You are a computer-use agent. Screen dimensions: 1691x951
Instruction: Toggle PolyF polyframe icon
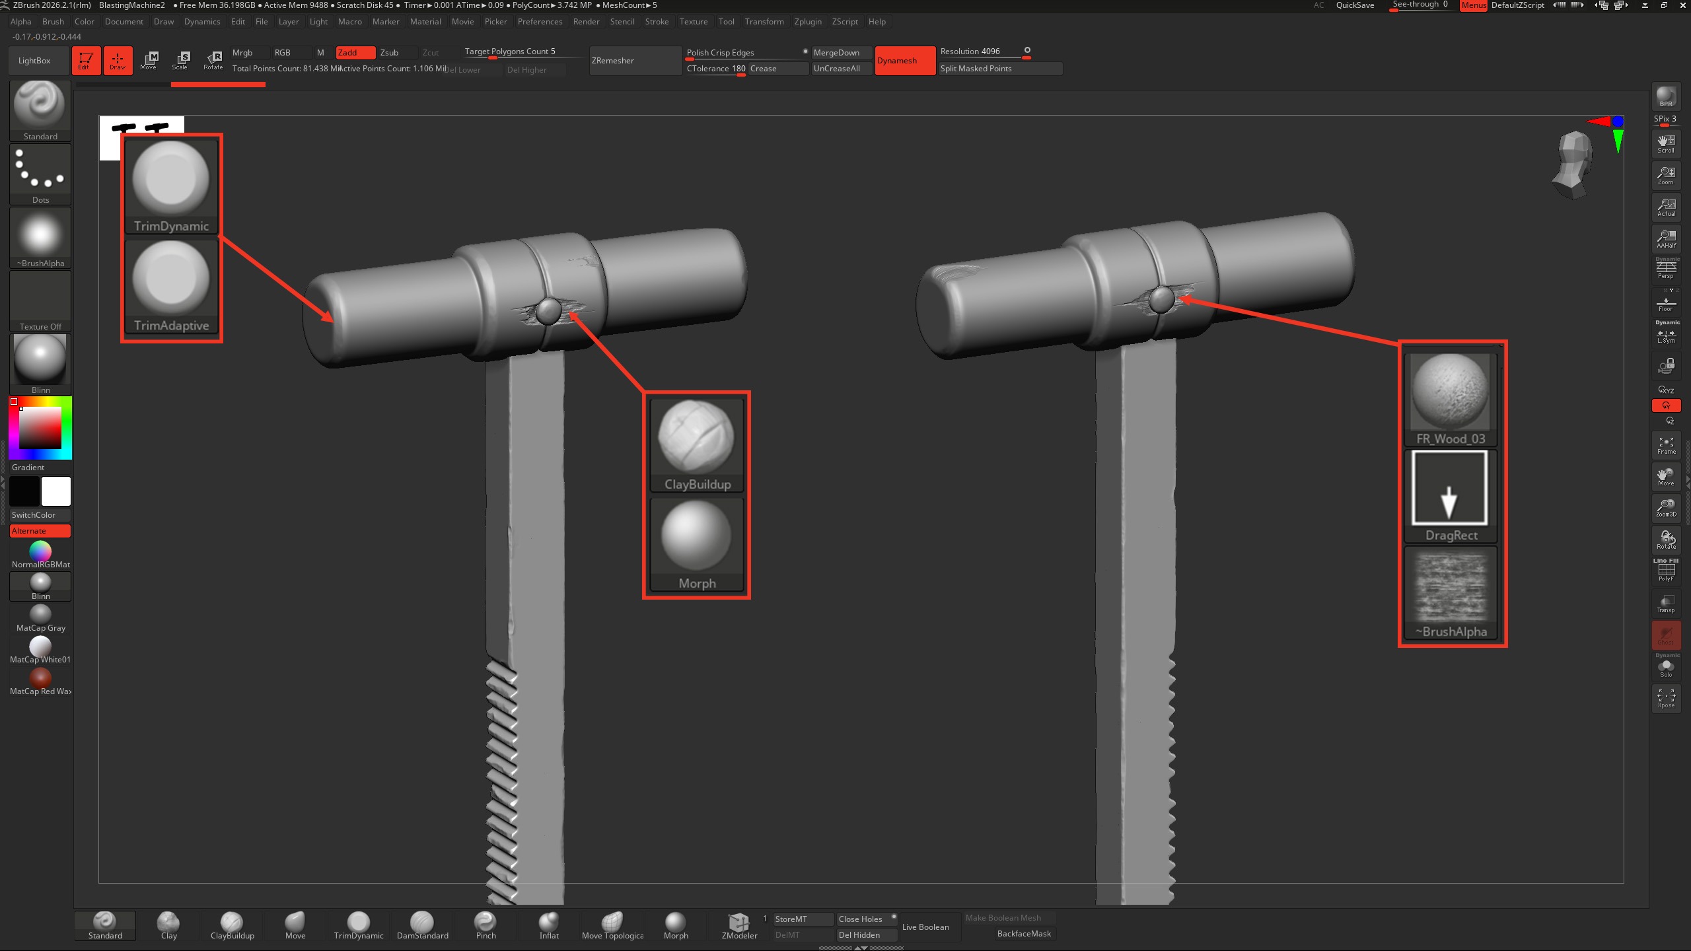(x=1666, y=571)
